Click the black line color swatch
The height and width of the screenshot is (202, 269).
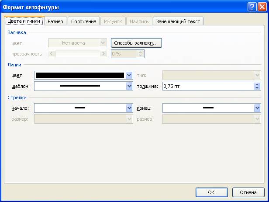tap(79, 75)
